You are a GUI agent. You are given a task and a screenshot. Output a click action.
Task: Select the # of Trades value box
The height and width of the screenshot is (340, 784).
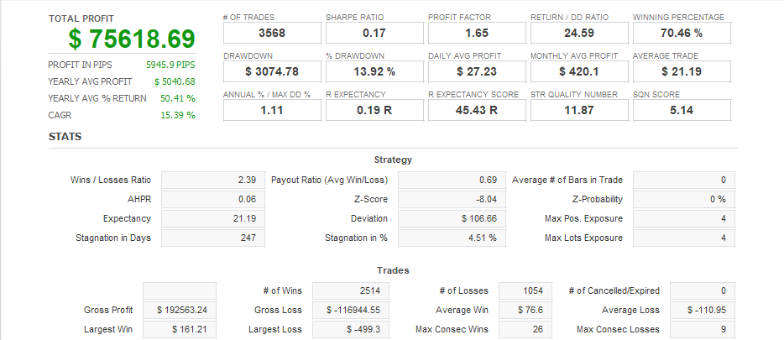click(x=272, y=33)
